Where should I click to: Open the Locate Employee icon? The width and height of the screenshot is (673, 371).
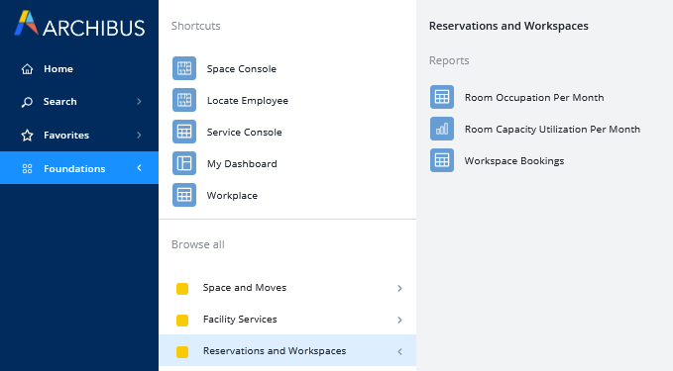point(184,100)
